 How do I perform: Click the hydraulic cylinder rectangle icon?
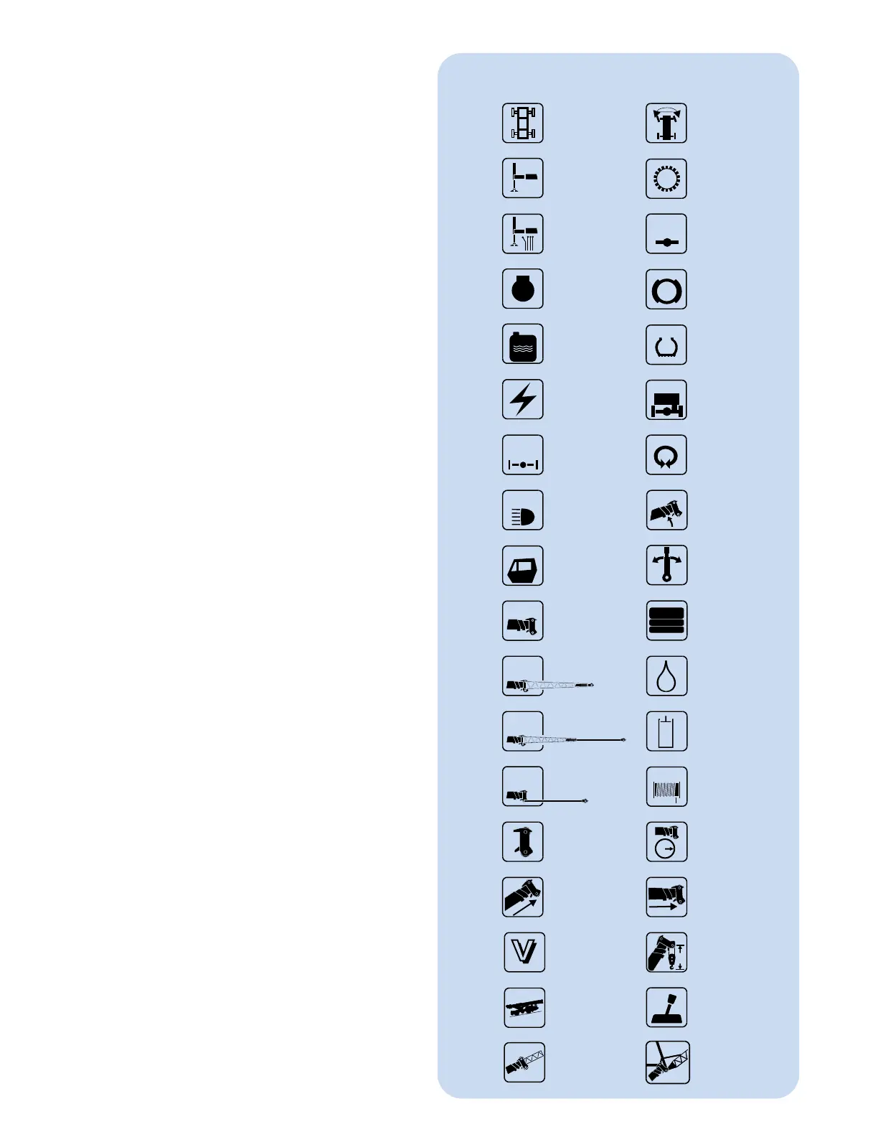[666, 731]
